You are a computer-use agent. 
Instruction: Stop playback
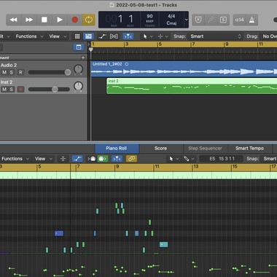pyautogui.click(x=44, y=20)
